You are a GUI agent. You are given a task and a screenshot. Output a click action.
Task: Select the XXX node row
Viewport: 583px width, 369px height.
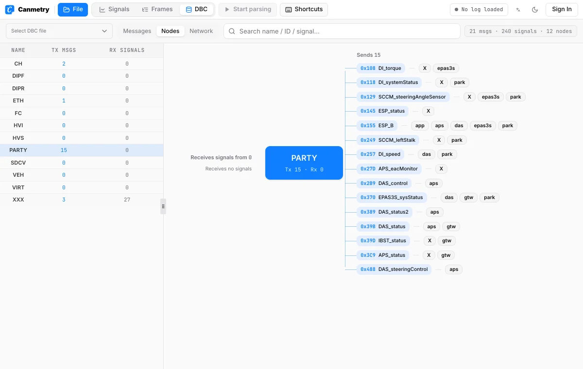coord(82,200)
